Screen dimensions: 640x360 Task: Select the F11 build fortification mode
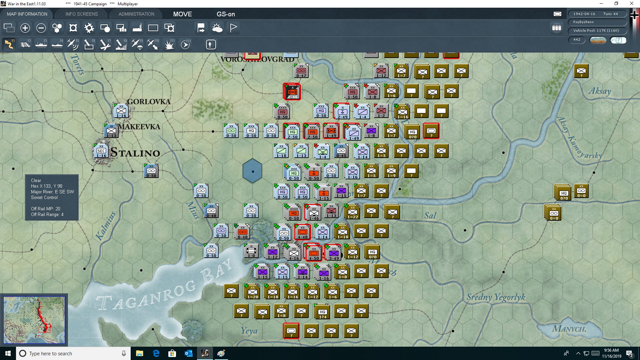pyautogui.click(x=169, y=44)
